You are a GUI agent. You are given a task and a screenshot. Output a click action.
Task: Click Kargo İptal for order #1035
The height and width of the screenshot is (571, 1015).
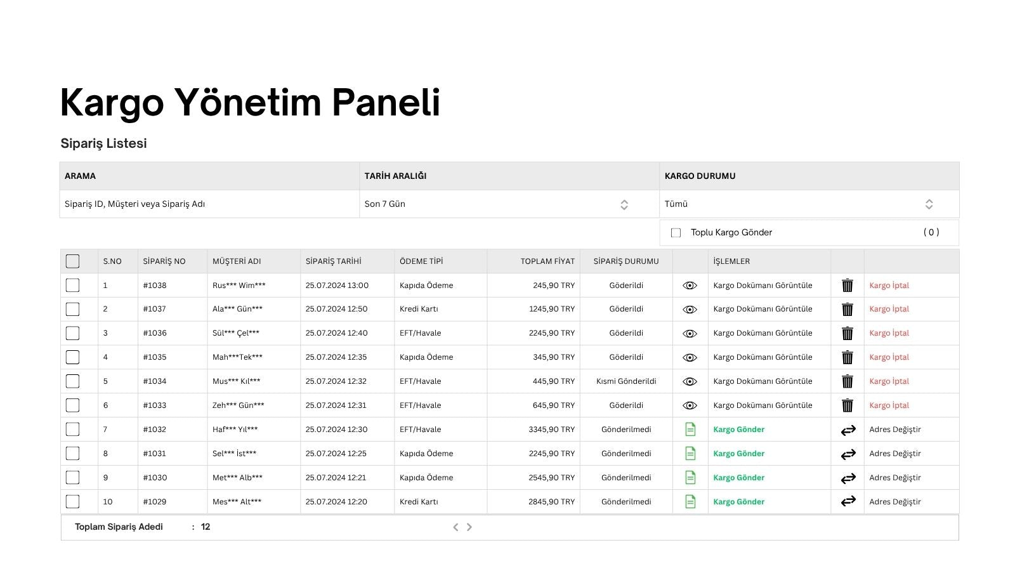coord(889,357)
